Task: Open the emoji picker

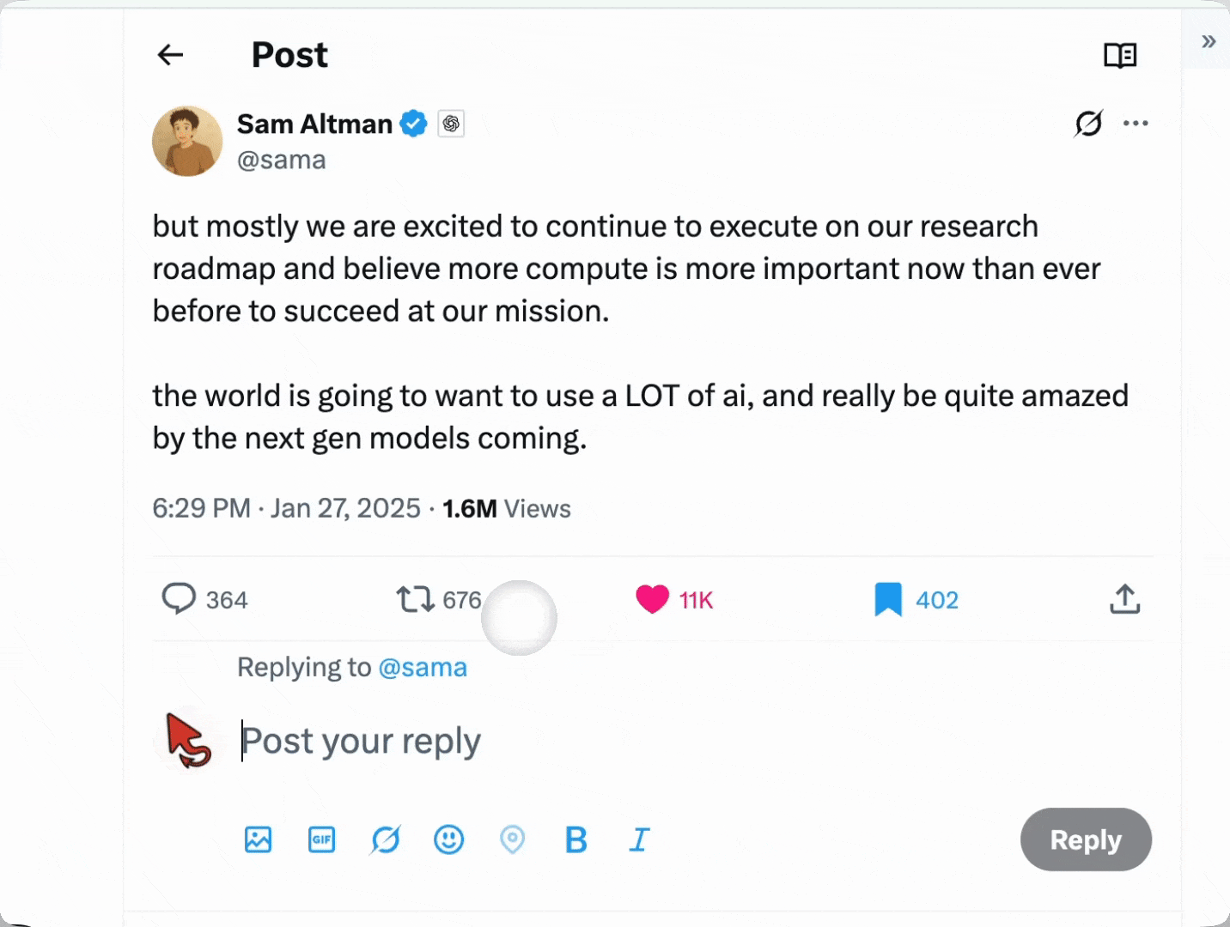Action: [x=450, y=839]
